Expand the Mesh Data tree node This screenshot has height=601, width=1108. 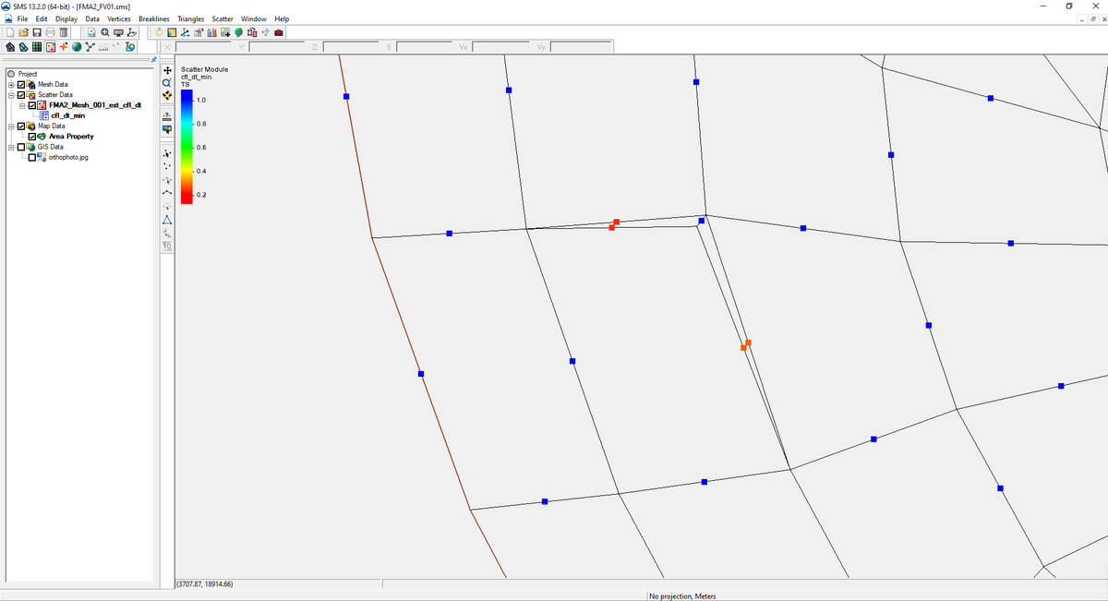pyautogui.click(x=11, y=84)
